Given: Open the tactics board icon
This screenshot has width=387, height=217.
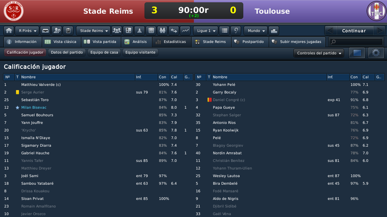Looking at the screenshot, I should 128,31.
